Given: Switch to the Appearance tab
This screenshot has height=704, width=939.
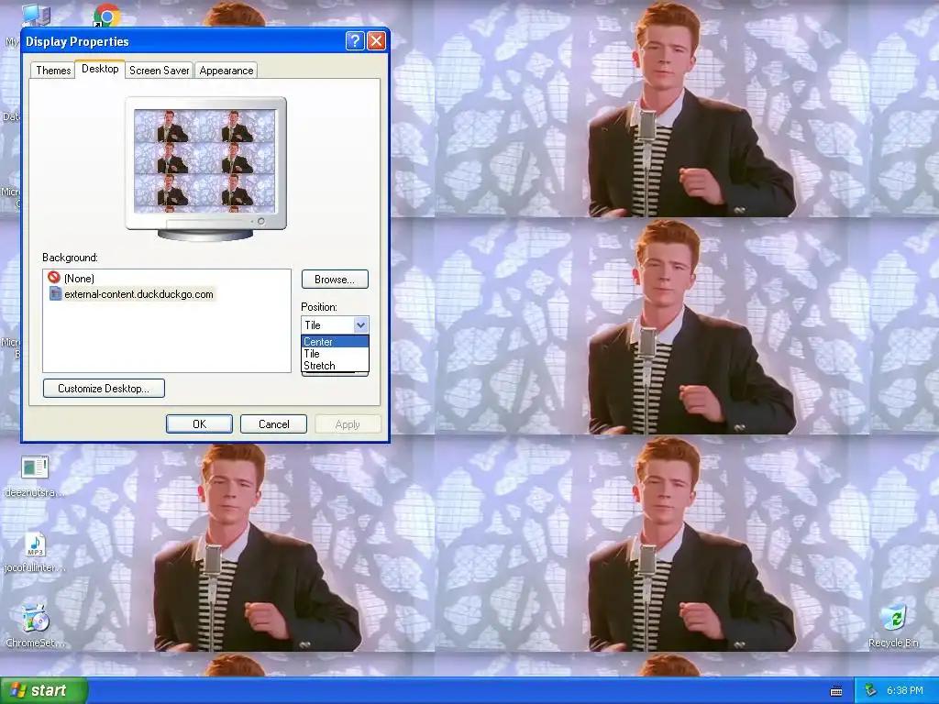Looking at the screenshot, I should click(x=226, y=70).
